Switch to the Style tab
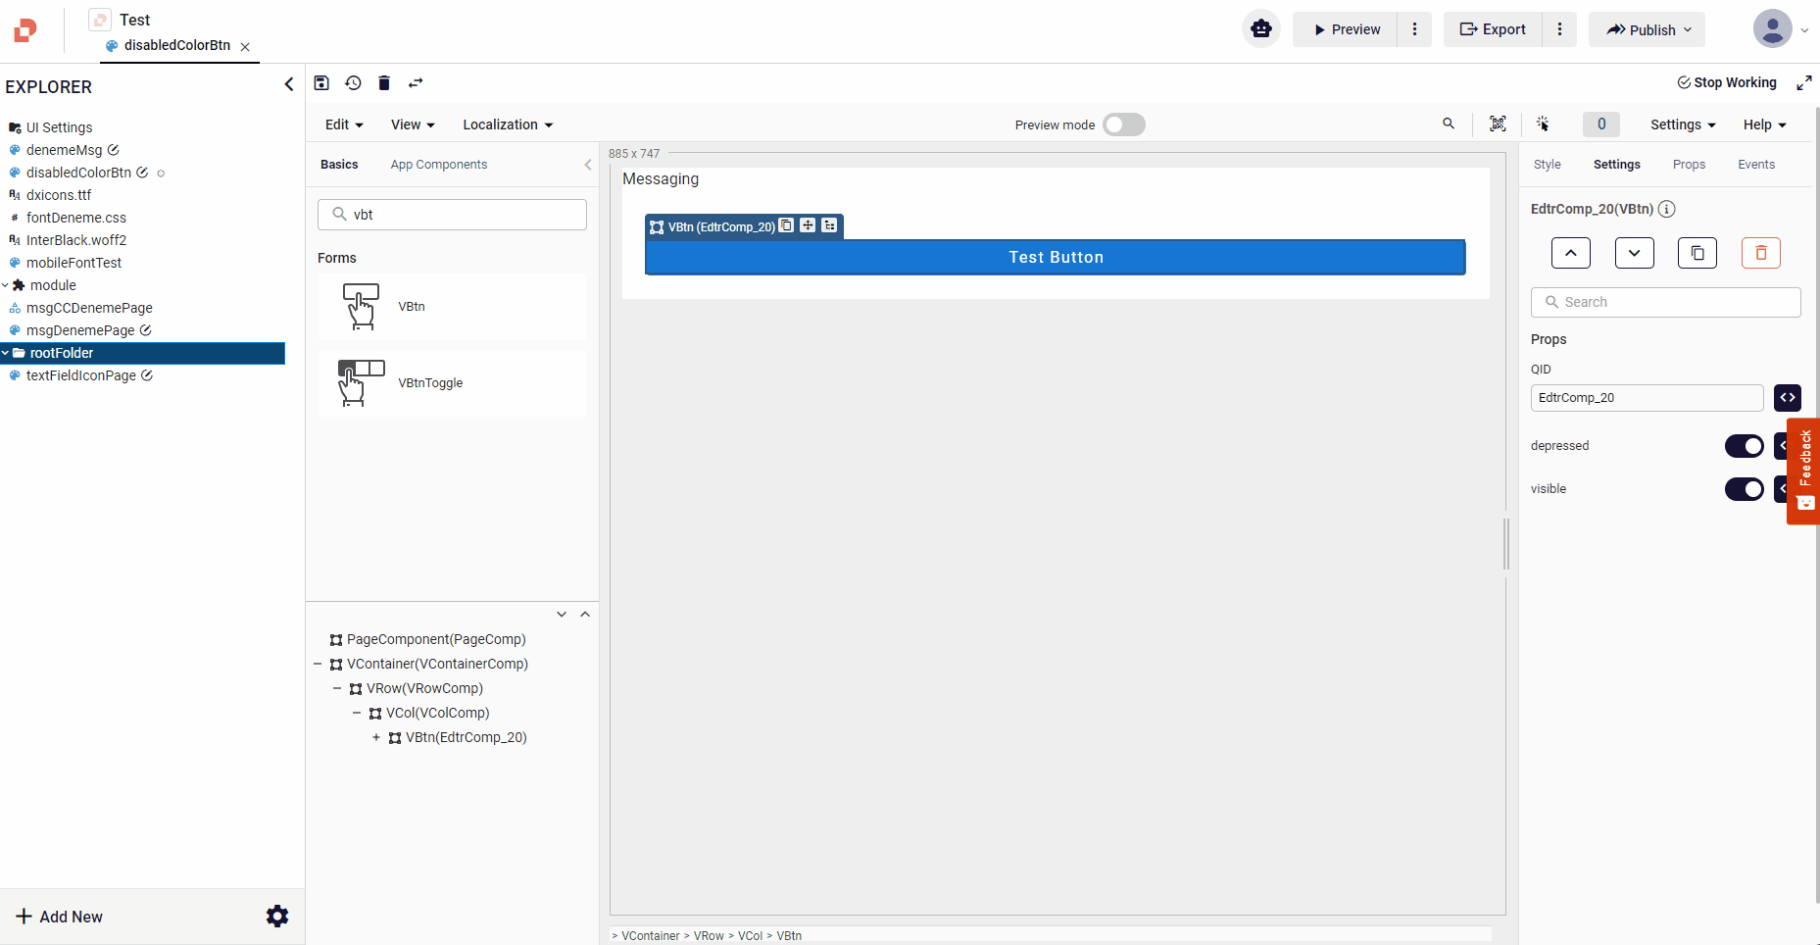This screenshot has height=945, width=1820. point(1547,165)
